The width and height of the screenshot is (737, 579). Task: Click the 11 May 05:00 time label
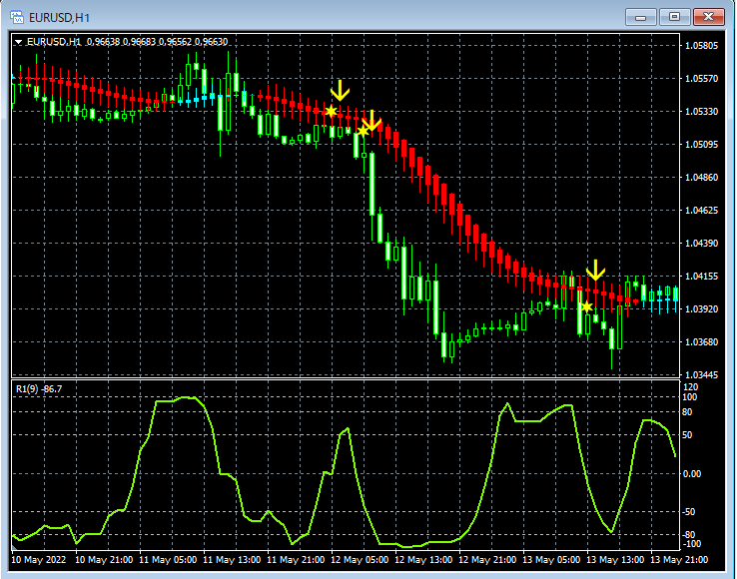168,560
